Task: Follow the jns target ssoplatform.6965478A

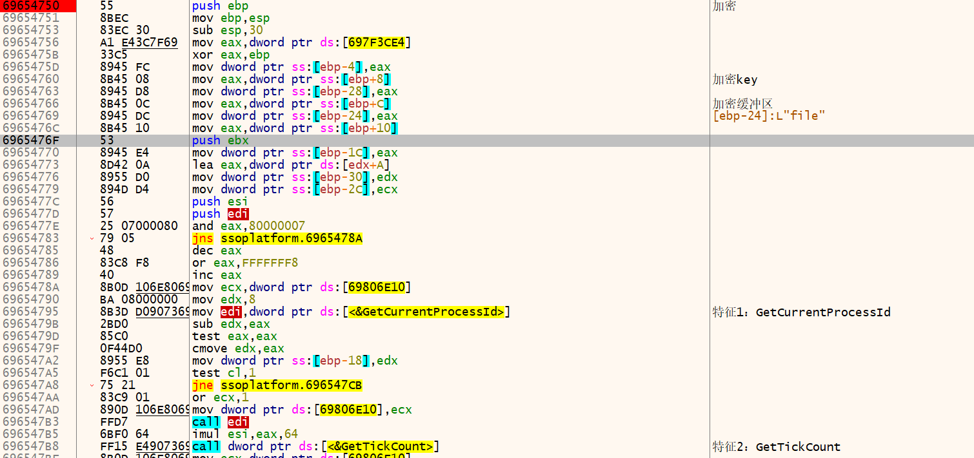Action: pos(291,238)
